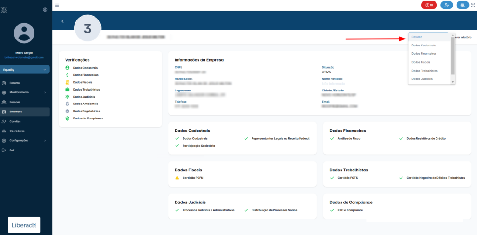Select Dados de Compliance in Verificações list
The image size is (477, 235).
[88, 118]
